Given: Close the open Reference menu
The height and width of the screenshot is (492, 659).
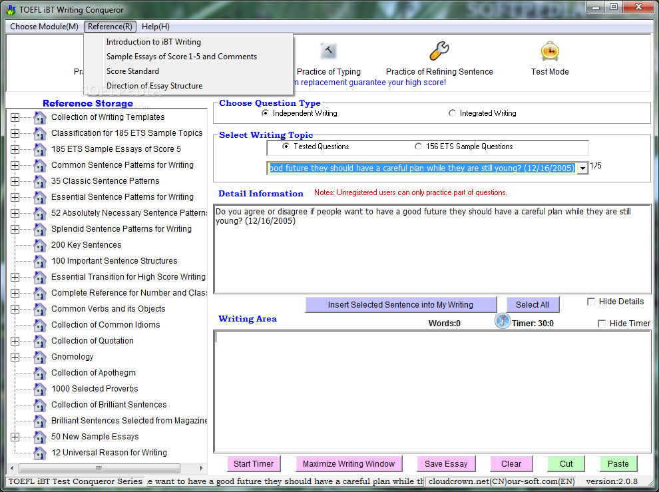Looking at the screenshot, I should coord(110,27).
